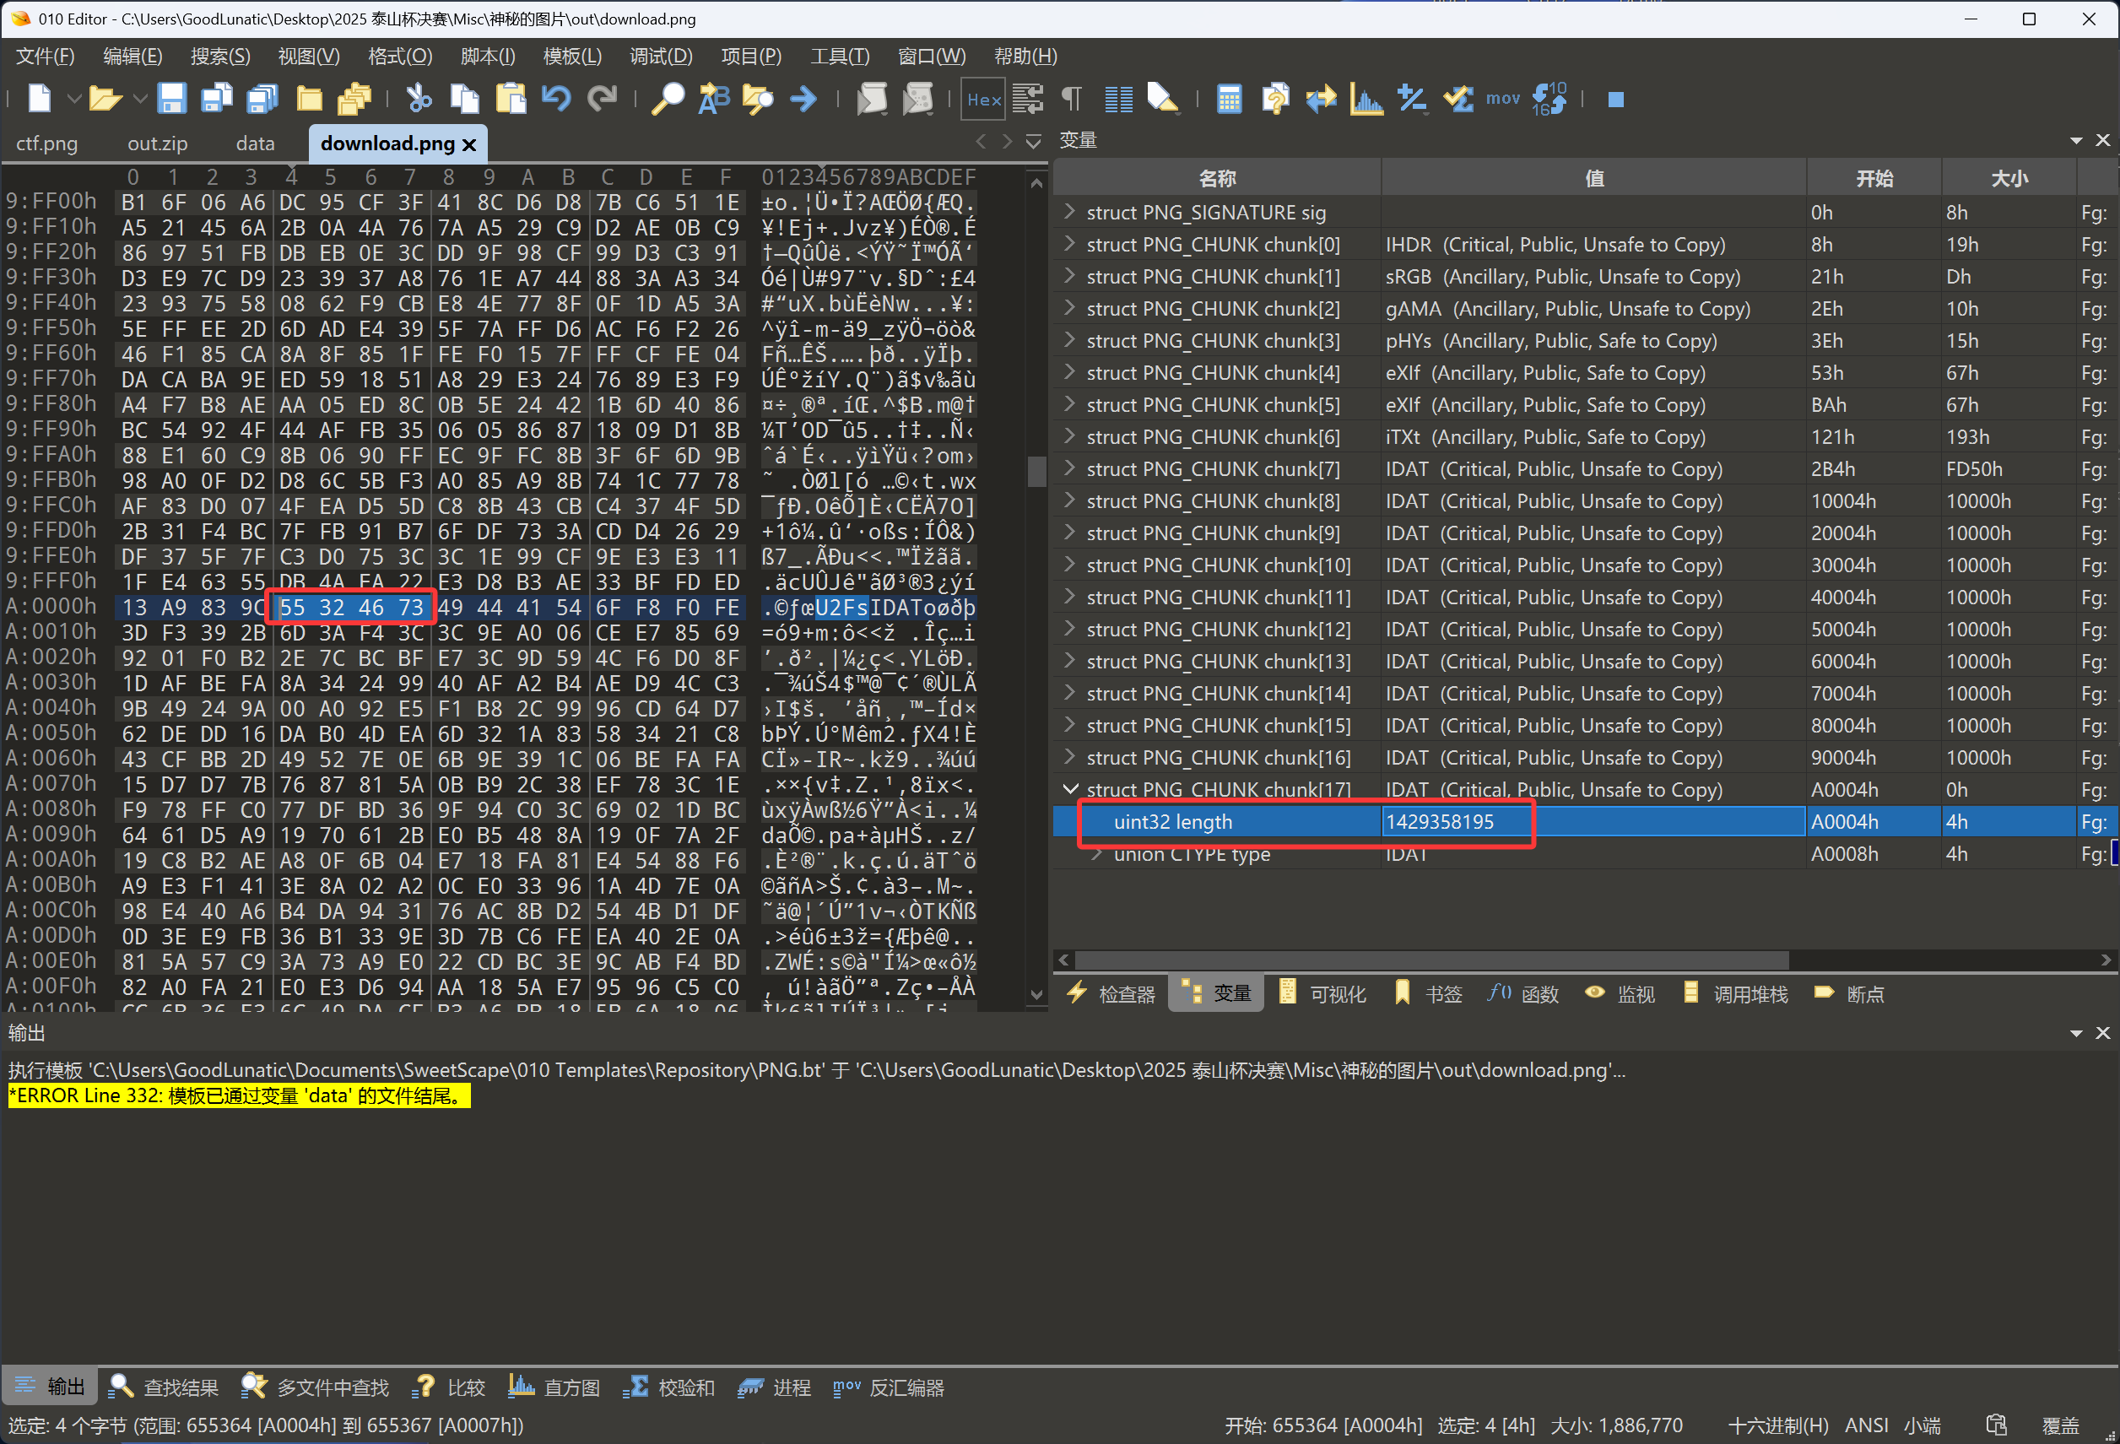Click the column mode icon
Viewport: 2120px width, 1444px height.
pos(1118,99)
